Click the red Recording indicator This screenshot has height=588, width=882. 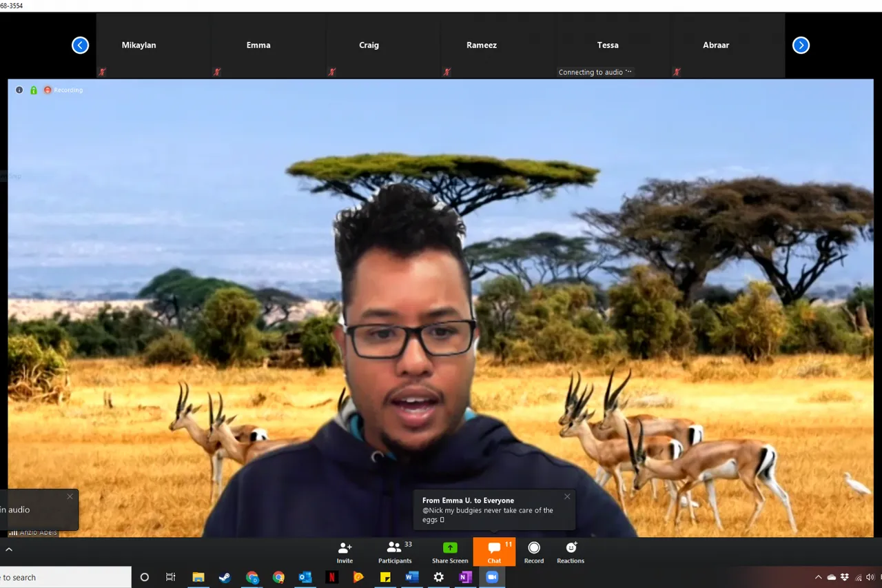tap(63, 90)
